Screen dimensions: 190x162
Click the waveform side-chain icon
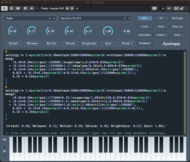click(169, 8)
